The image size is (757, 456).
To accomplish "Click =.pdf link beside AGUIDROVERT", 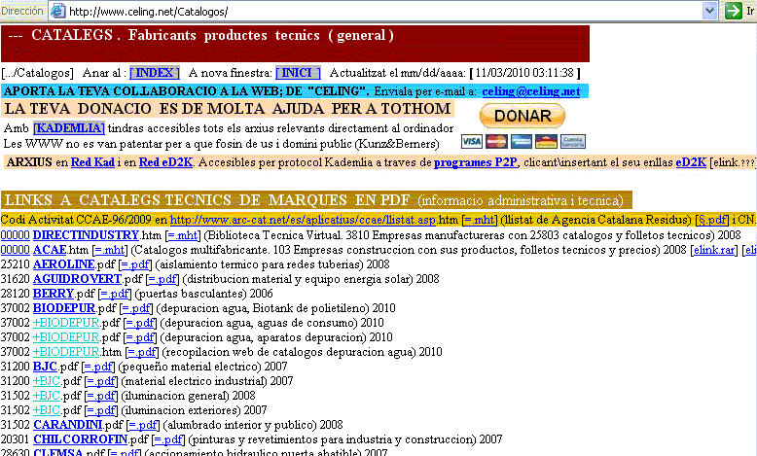I will pyautogui.click(x=162, y=279).
